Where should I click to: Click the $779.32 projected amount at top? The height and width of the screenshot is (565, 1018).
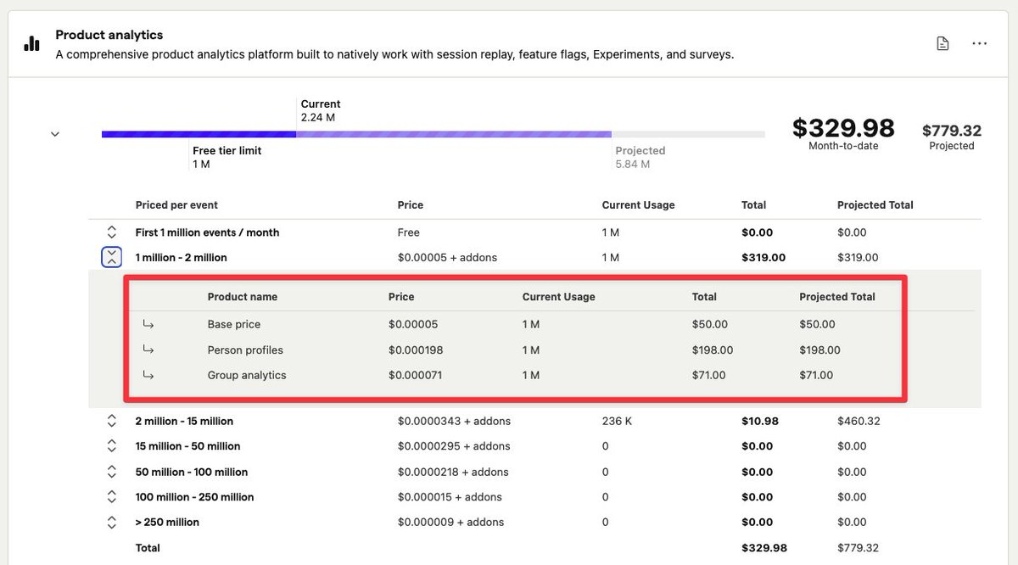click(x=952, y=131)
